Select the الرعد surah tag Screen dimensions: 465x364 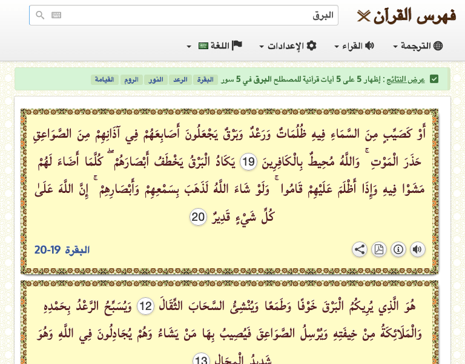180,79
